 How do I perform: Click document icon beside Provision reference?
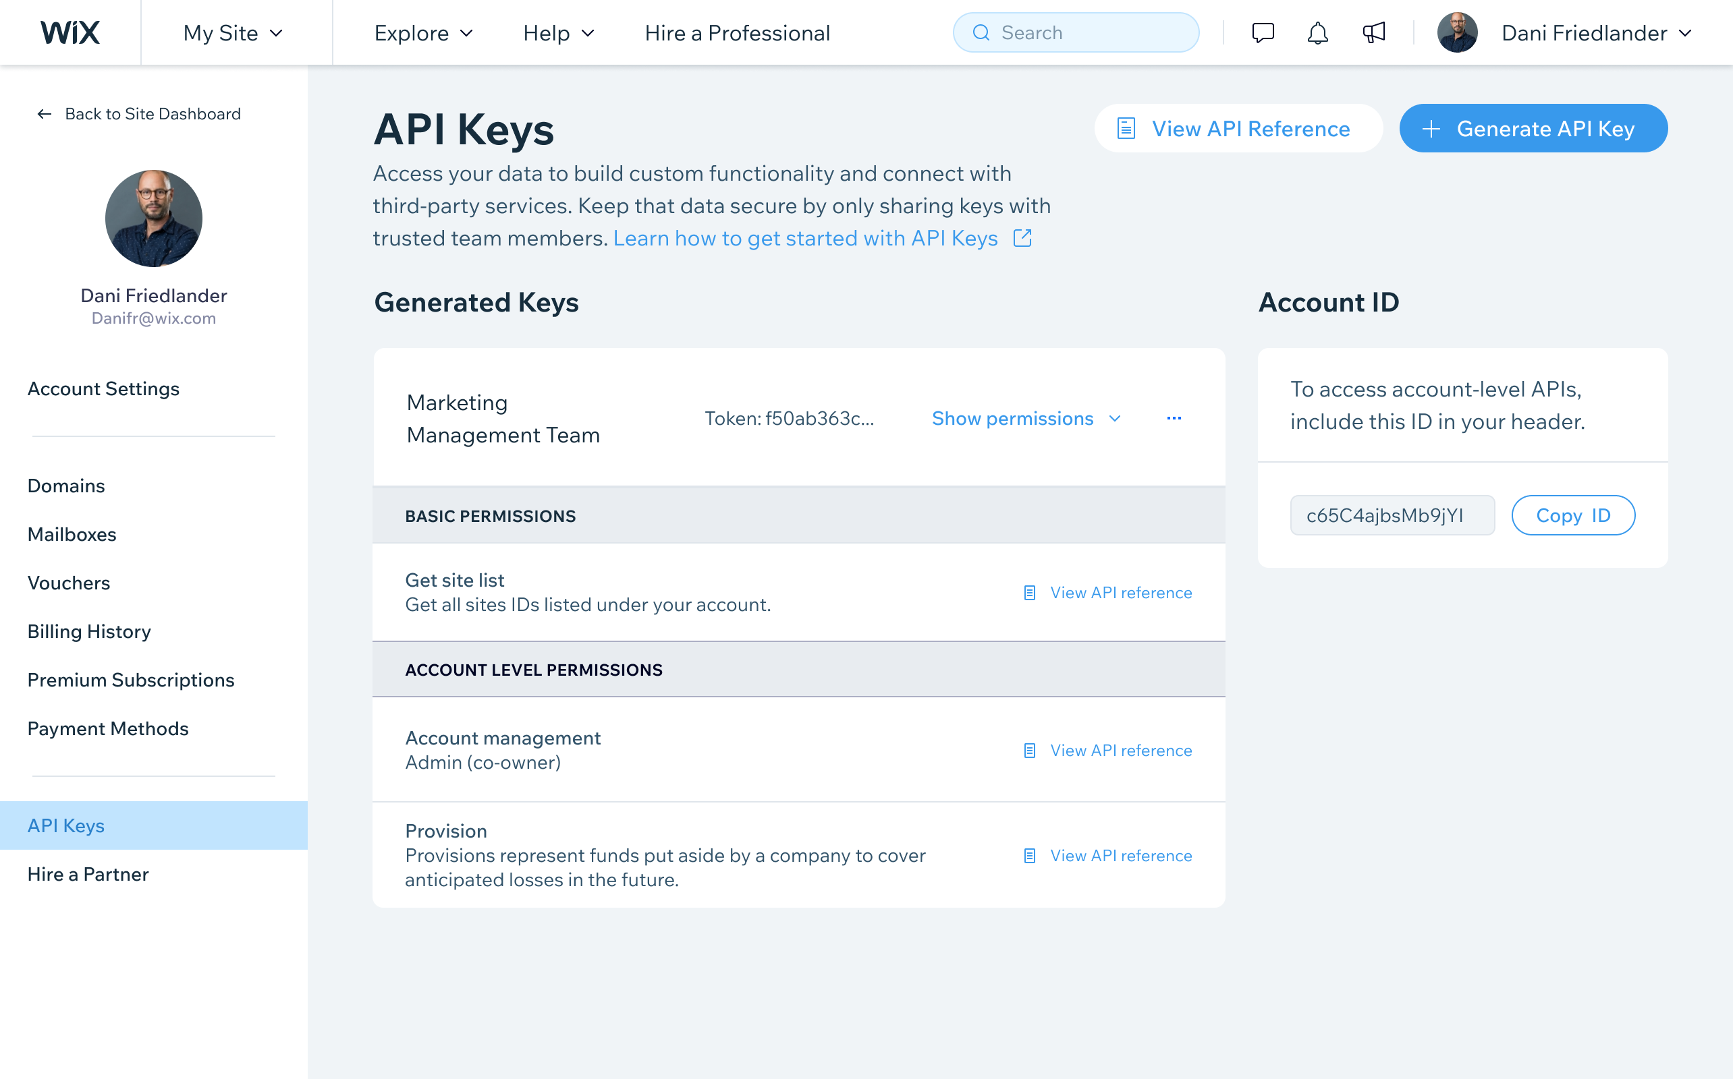click(x=1030, y=855)
